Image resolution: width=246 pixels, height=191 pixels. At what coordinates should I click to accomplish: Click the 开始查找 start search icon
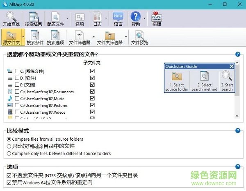(x=11, y=19)
